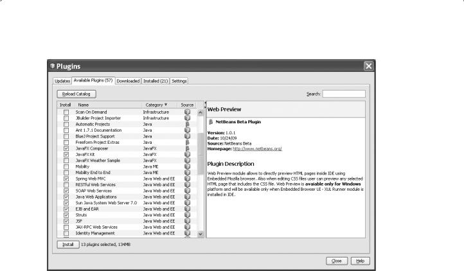Select the Mobility plugin row
This screenshot has height=271, width=464.
[x=127, y=166]
